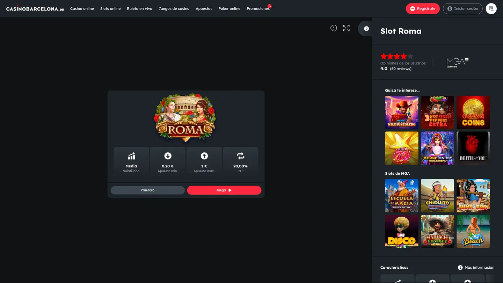The width and height of the screenshot is (503, 283).
Task: Open Super 70 game thumbnail
Action: (402, 148)
